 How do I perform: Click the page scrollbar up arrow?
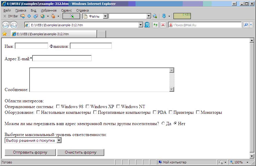coord(252,40)
